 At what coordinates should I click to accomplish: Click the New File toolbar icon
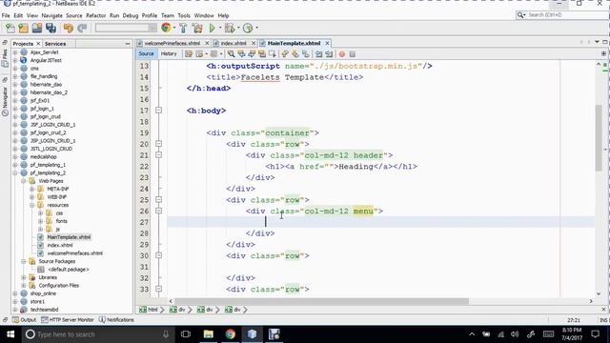10,28
